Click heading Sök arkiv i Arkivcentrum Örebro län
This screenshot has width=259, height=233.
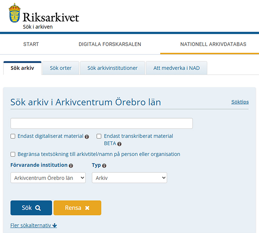[85, 102]
